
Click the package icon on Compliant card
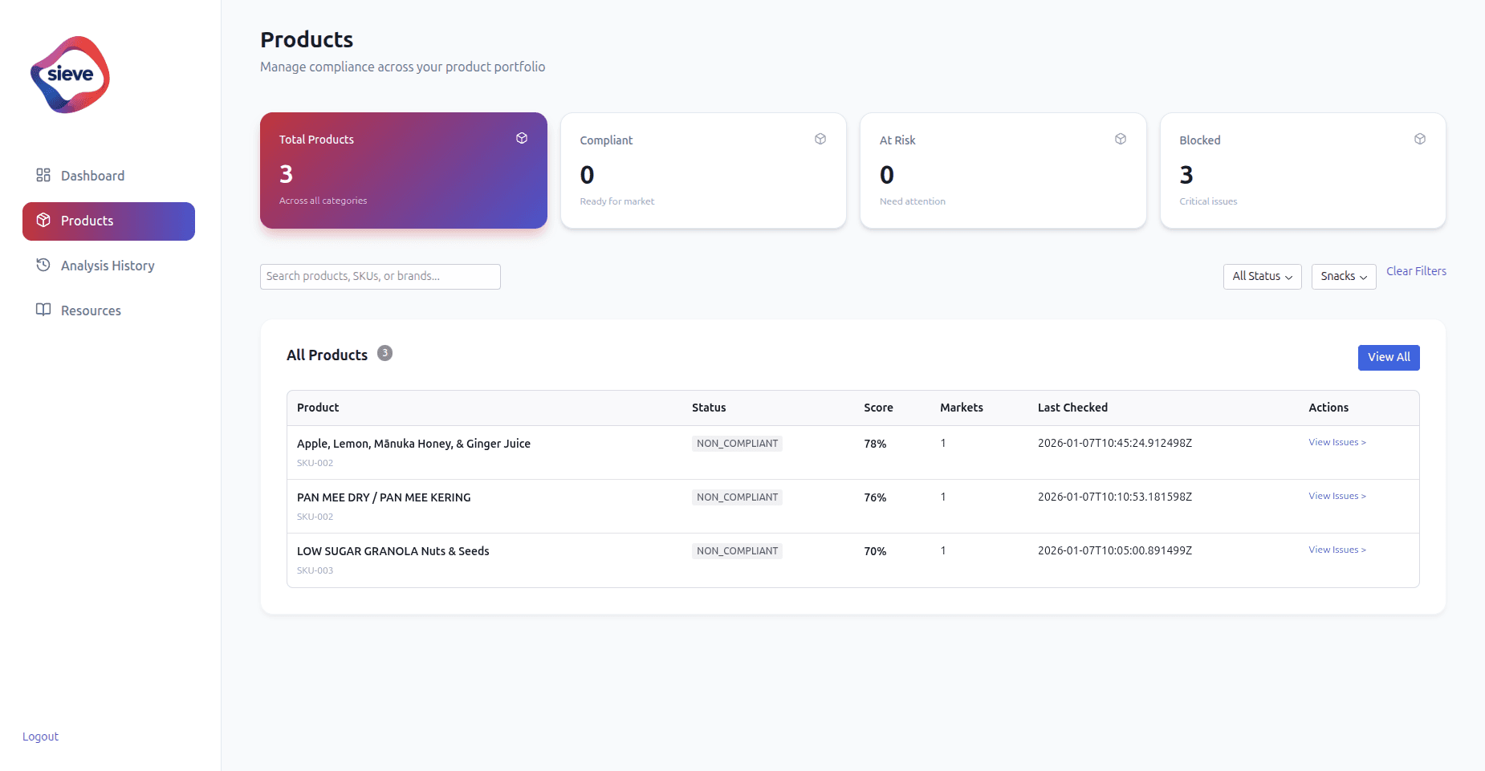click(820, 138)
